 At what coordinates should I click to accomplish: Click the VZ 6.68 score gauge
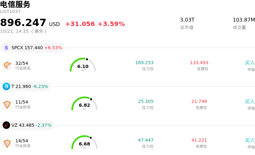point(84,142)
